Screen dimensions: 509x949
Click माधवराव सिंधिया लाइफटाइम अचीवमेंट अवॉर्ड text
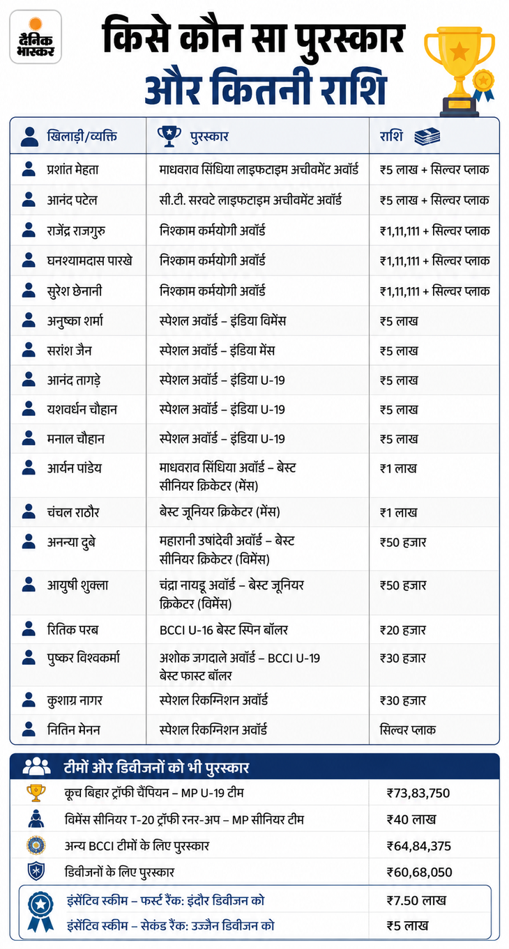(259, 169)
